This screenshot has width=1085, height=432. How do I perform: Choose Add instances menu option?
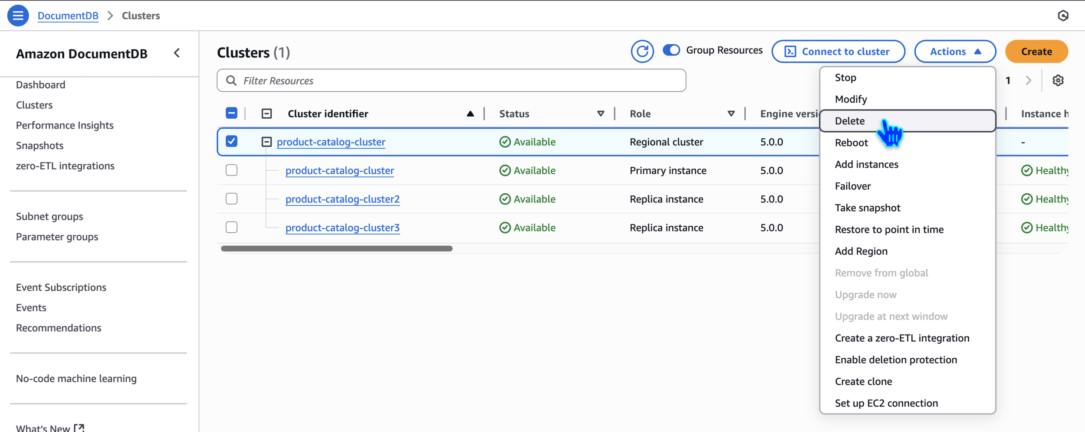[x=907, y=164]
